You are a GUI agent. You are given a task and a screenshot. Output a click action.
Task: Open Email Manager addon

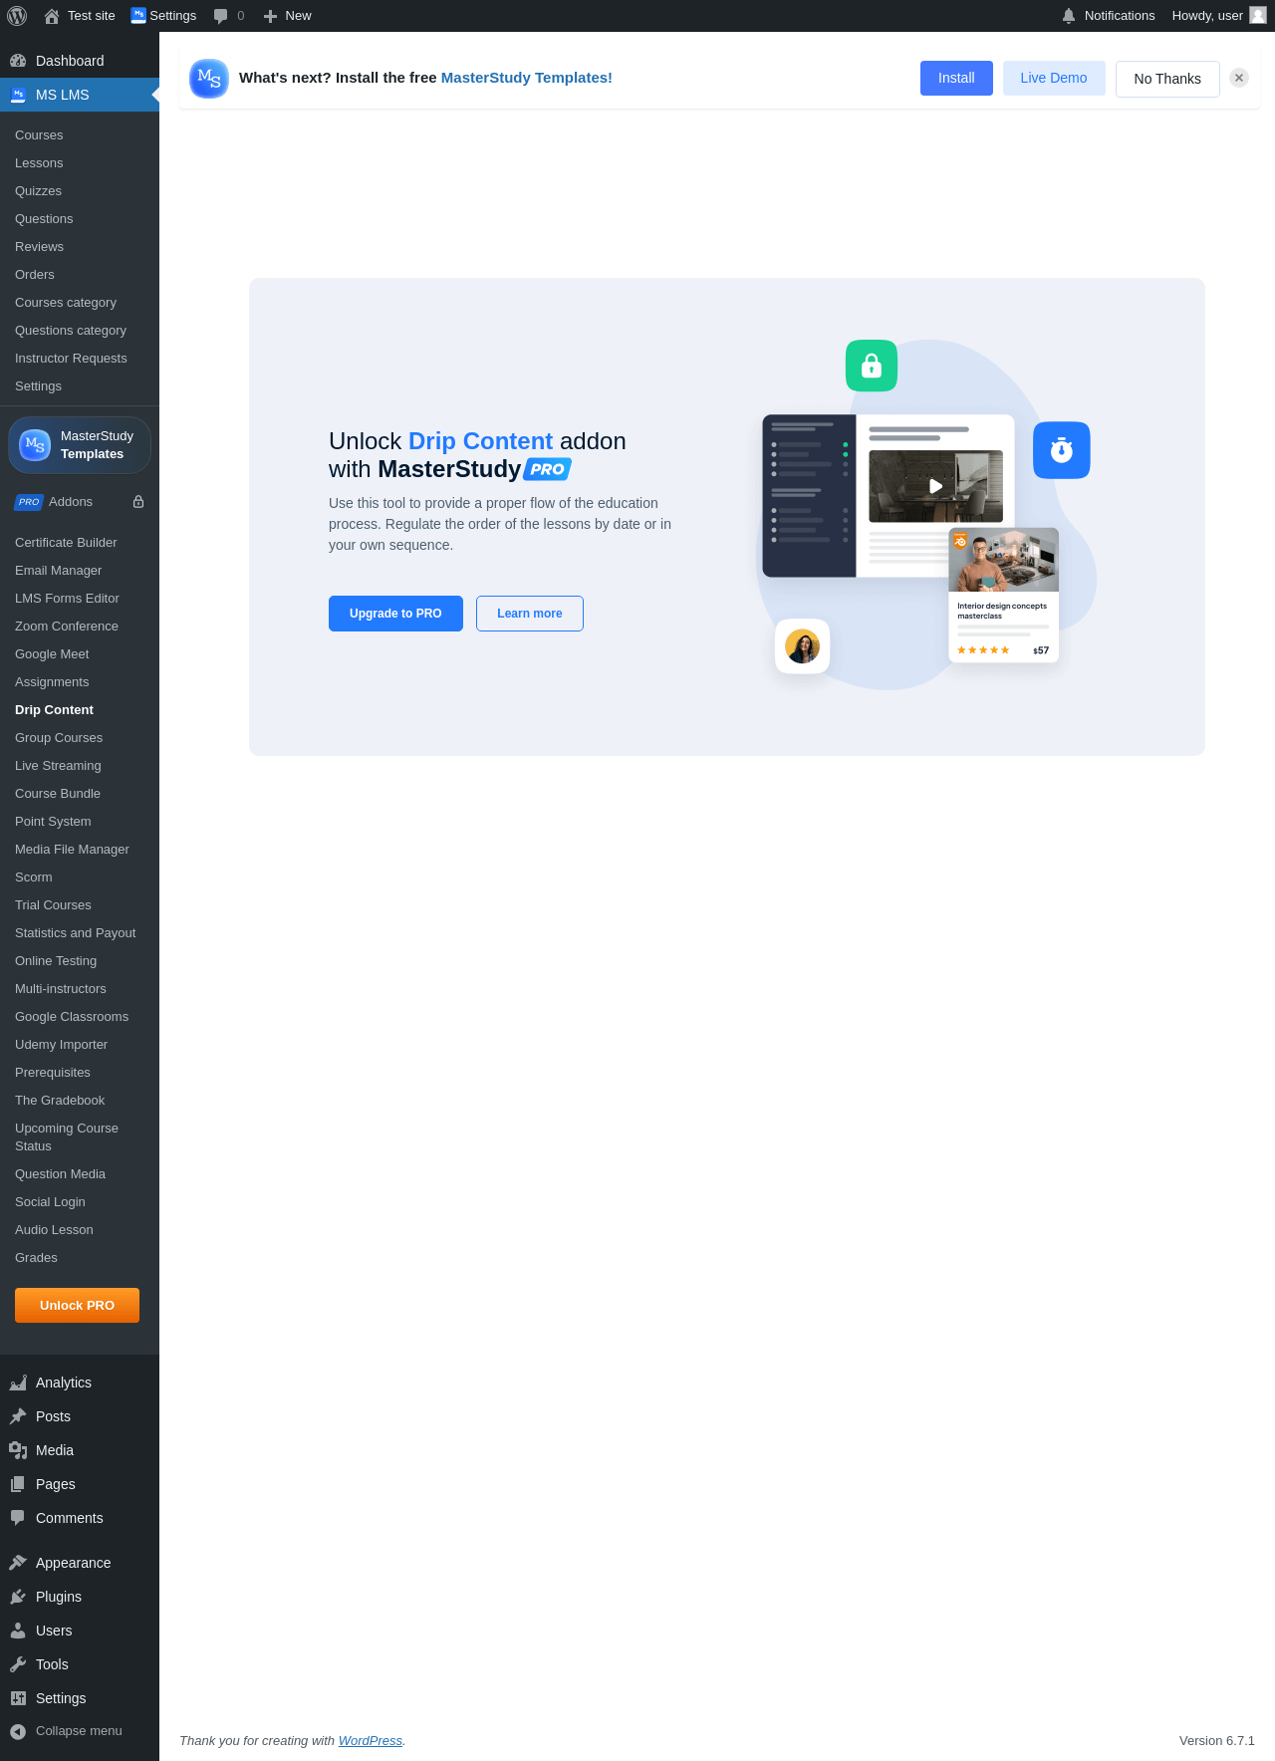tap(58, 571)
